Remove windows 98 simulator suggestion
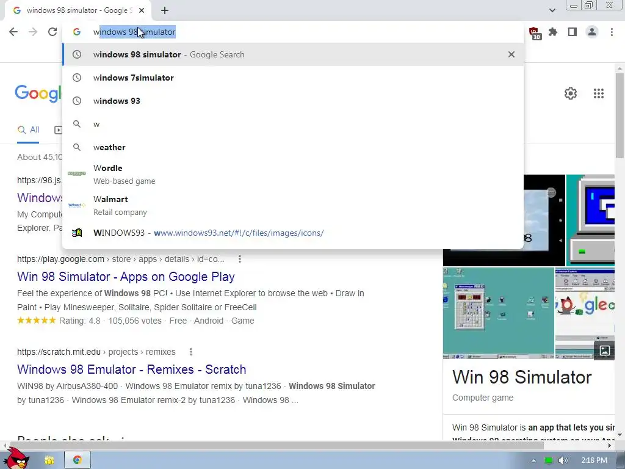 point(511,54)
